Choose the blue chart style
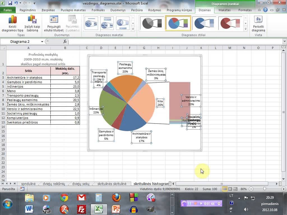This screenshot has width=287, height=215. [204, 23]
